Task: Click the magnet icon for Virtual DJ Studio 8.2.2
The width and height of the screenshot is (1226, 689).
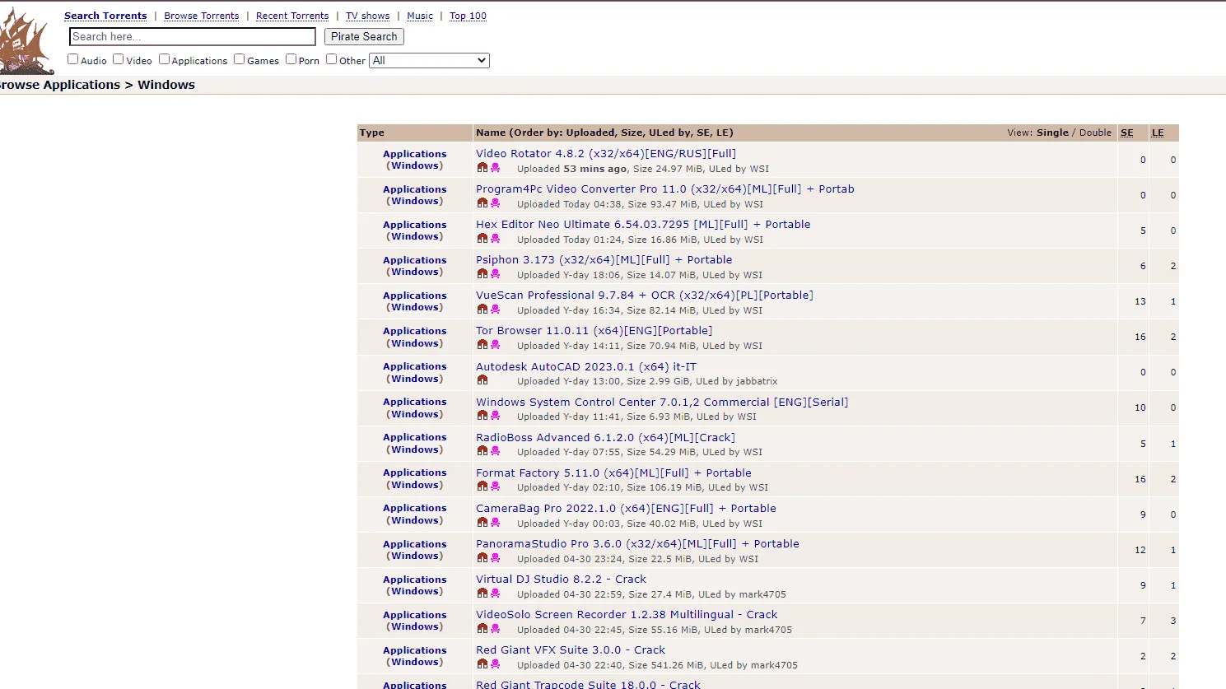Action: click(482, 594)
